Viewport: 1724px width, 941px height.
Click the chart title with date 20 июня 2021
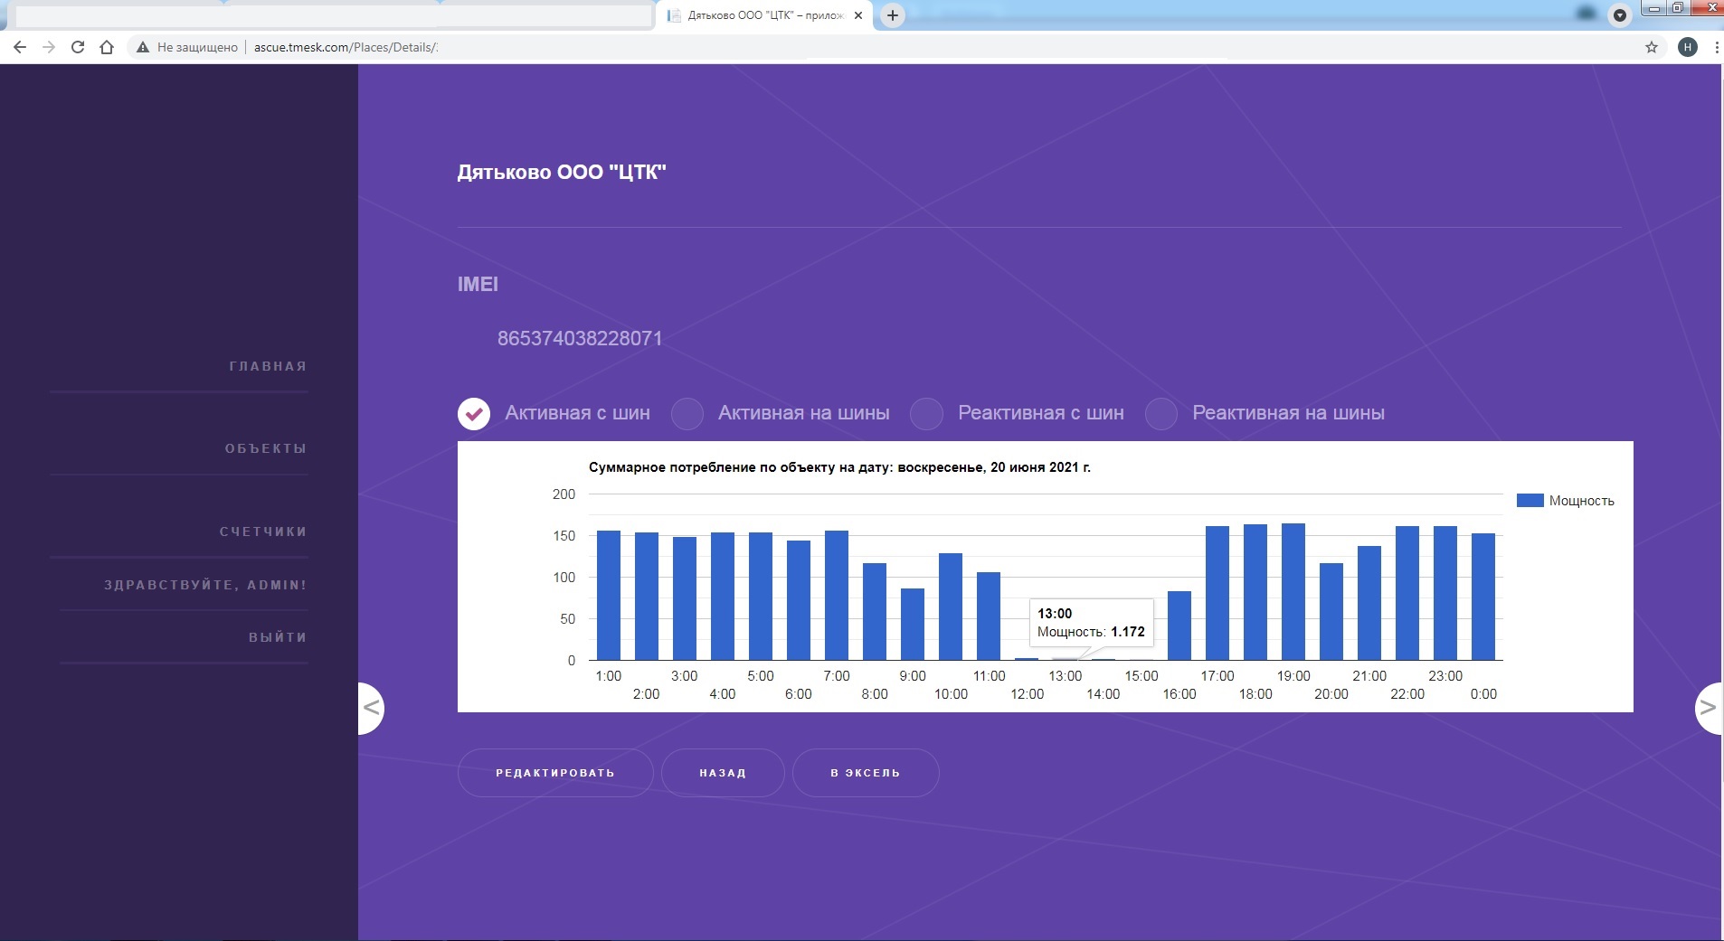(x=839, y=467)
